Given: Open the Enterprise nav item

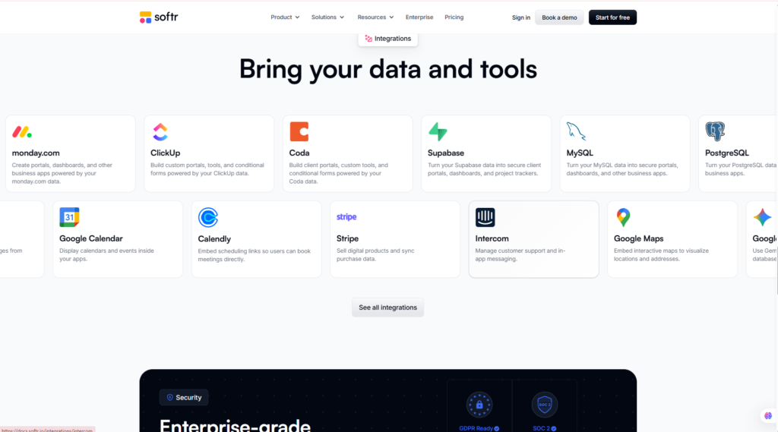Looking at the screenshot, I should (x=419, y=17).
